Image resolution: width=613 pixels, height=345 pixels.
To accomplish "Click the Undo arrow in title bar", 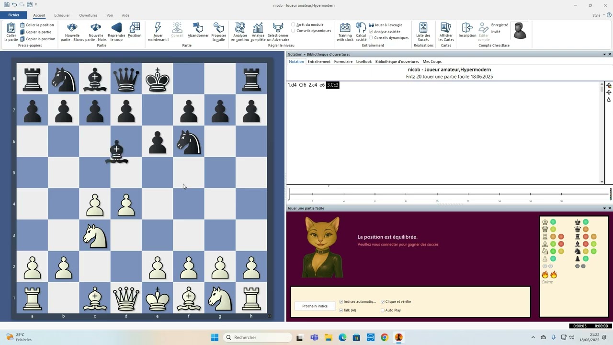I will 14,5.
